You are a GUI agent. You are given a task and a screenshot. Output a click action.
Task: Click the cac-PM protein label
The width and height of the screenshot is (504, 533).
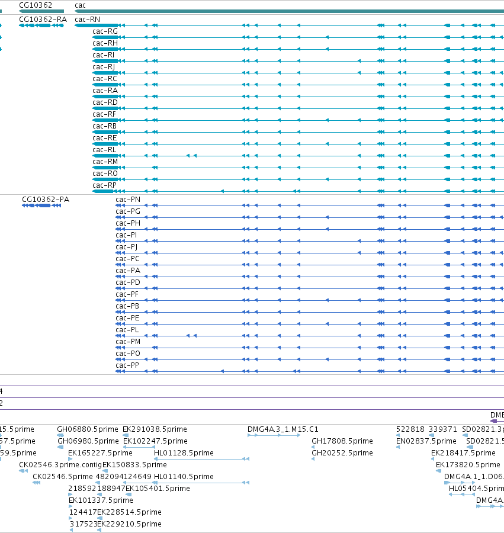coord(128,342)
